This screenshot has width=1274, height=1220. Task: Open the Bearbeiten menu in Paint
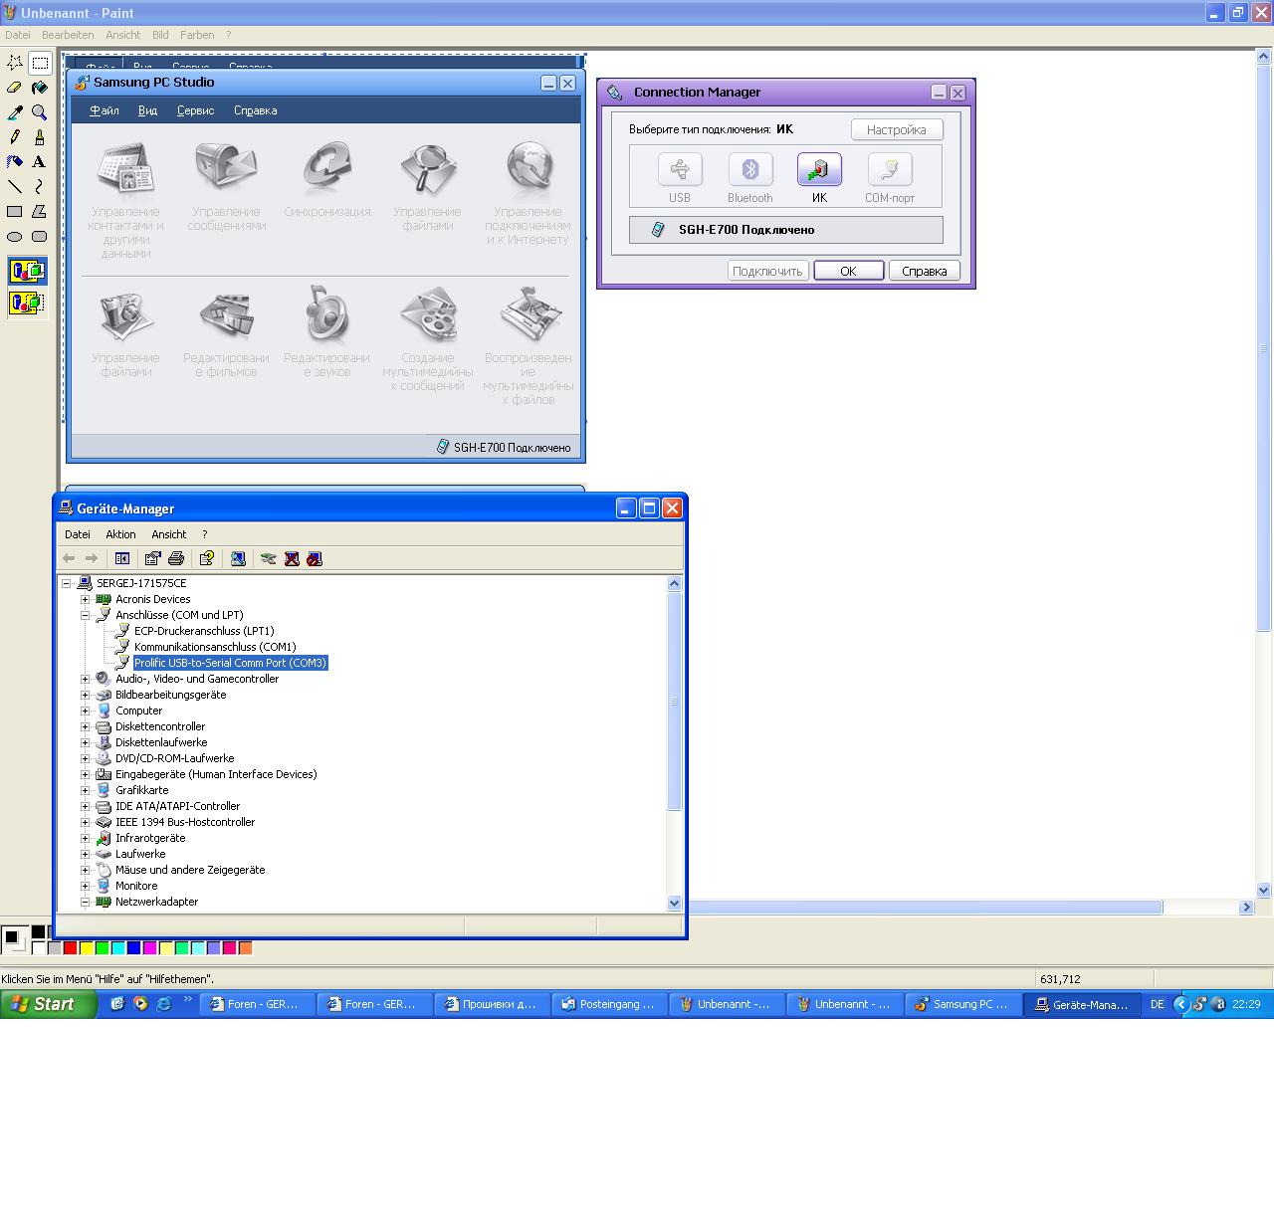68,35
